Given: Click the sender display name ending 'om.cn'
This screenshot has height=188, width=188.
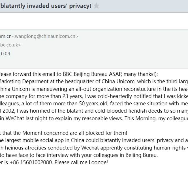Looking at the screenshot, I should pyautogui.click(x=6, y=36).
